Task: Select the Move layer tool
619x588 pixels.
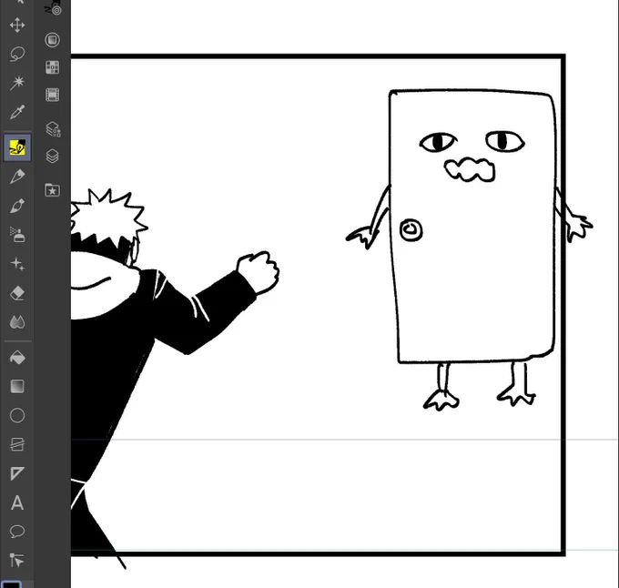Action: pyautogui.click(x=17, y=25)
